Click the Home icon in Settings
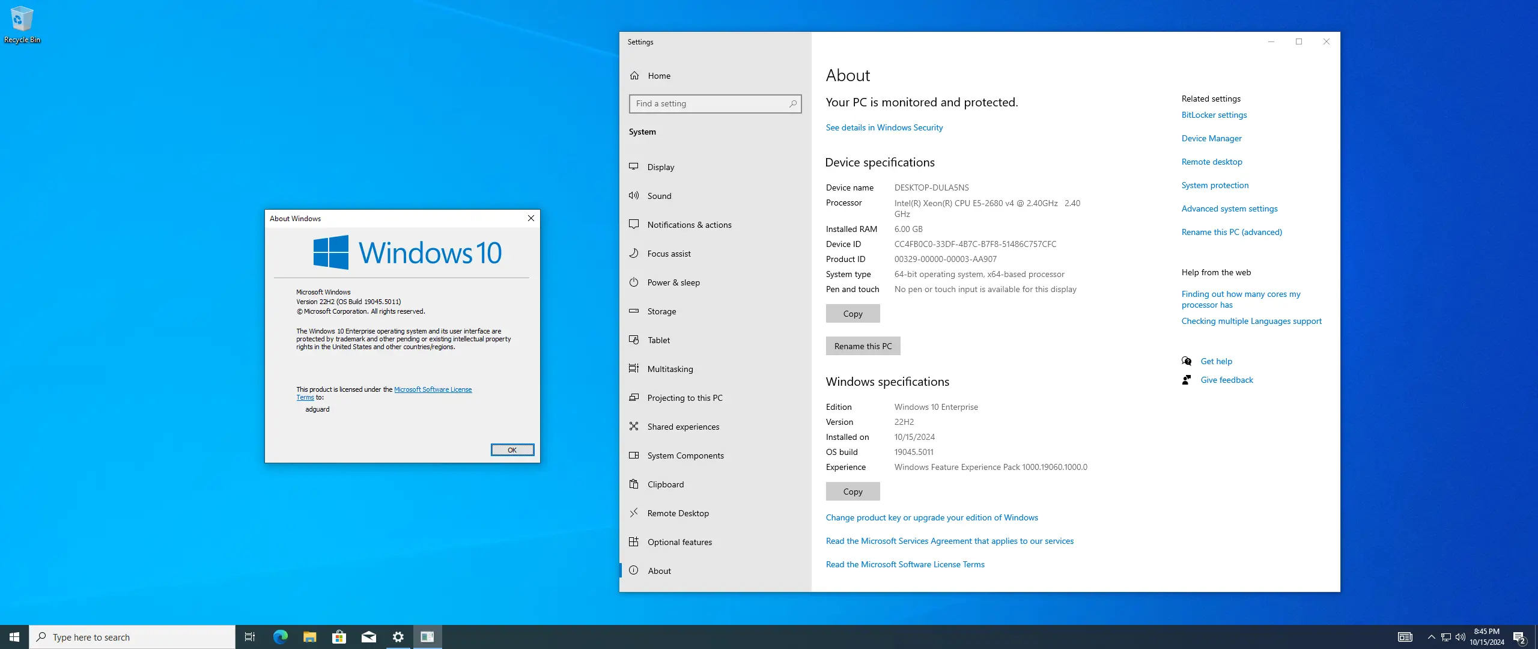Image resolution: width=1538 pixels, height=649 pixels. point(634,76)
